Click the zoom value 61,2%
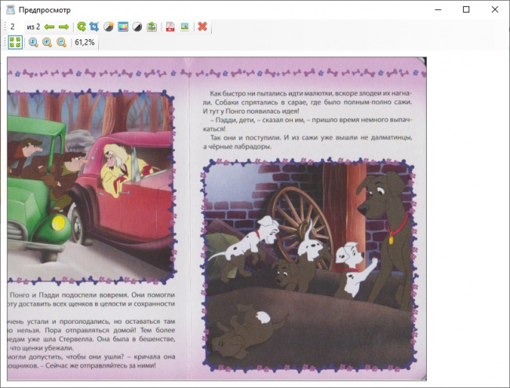510x388 pixels. click(x=85, y=42)
